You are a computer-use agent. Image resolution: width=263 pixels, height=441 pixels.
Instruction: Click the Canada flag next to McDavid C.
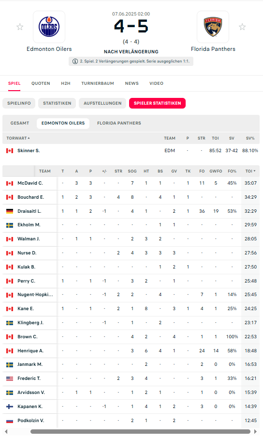(10, 183)
